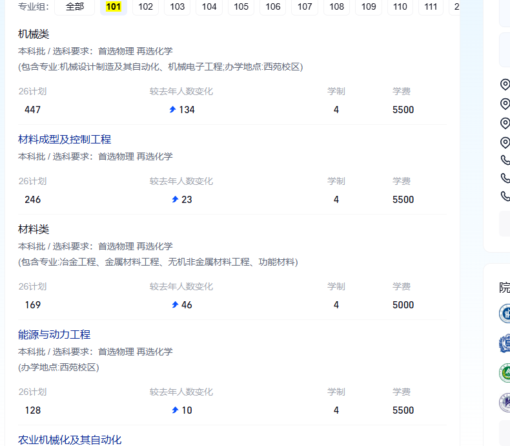Image resolution: width=510 pixels, height=446 pixels.
Task: Open the 能源与动力工程 major link
Action: [x=54, y=334]
